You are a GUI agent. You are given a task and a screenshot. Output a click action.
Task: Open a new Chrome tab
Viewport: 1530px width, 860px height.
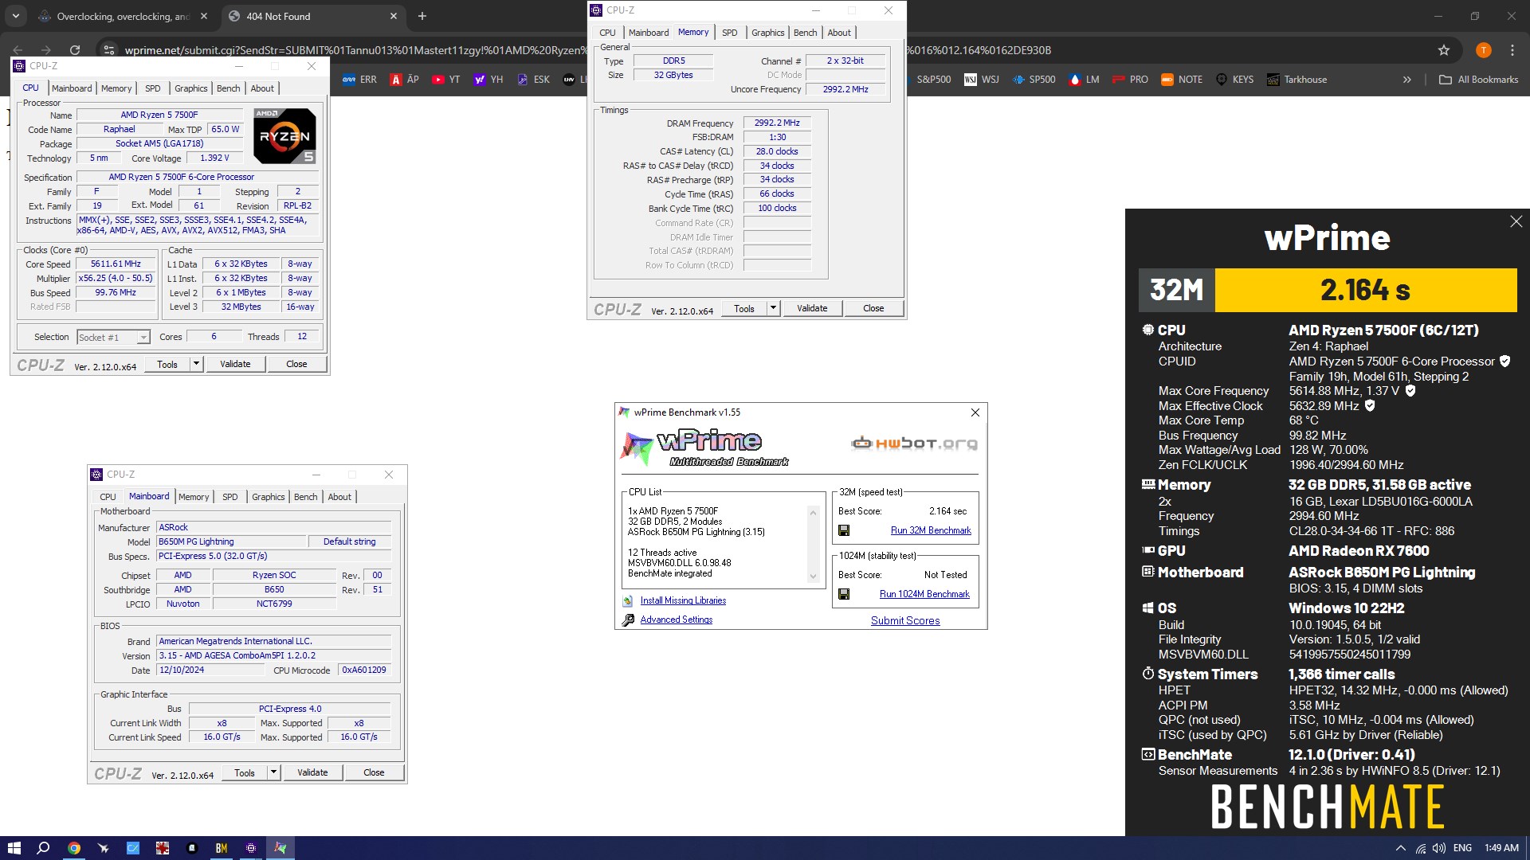422,16
